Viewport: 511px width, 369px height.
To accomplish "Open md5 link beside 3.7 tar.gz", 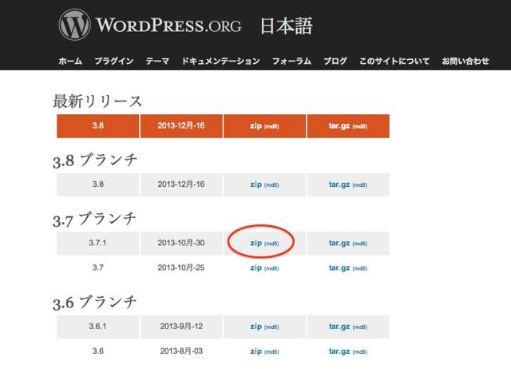I will (359, 268).
